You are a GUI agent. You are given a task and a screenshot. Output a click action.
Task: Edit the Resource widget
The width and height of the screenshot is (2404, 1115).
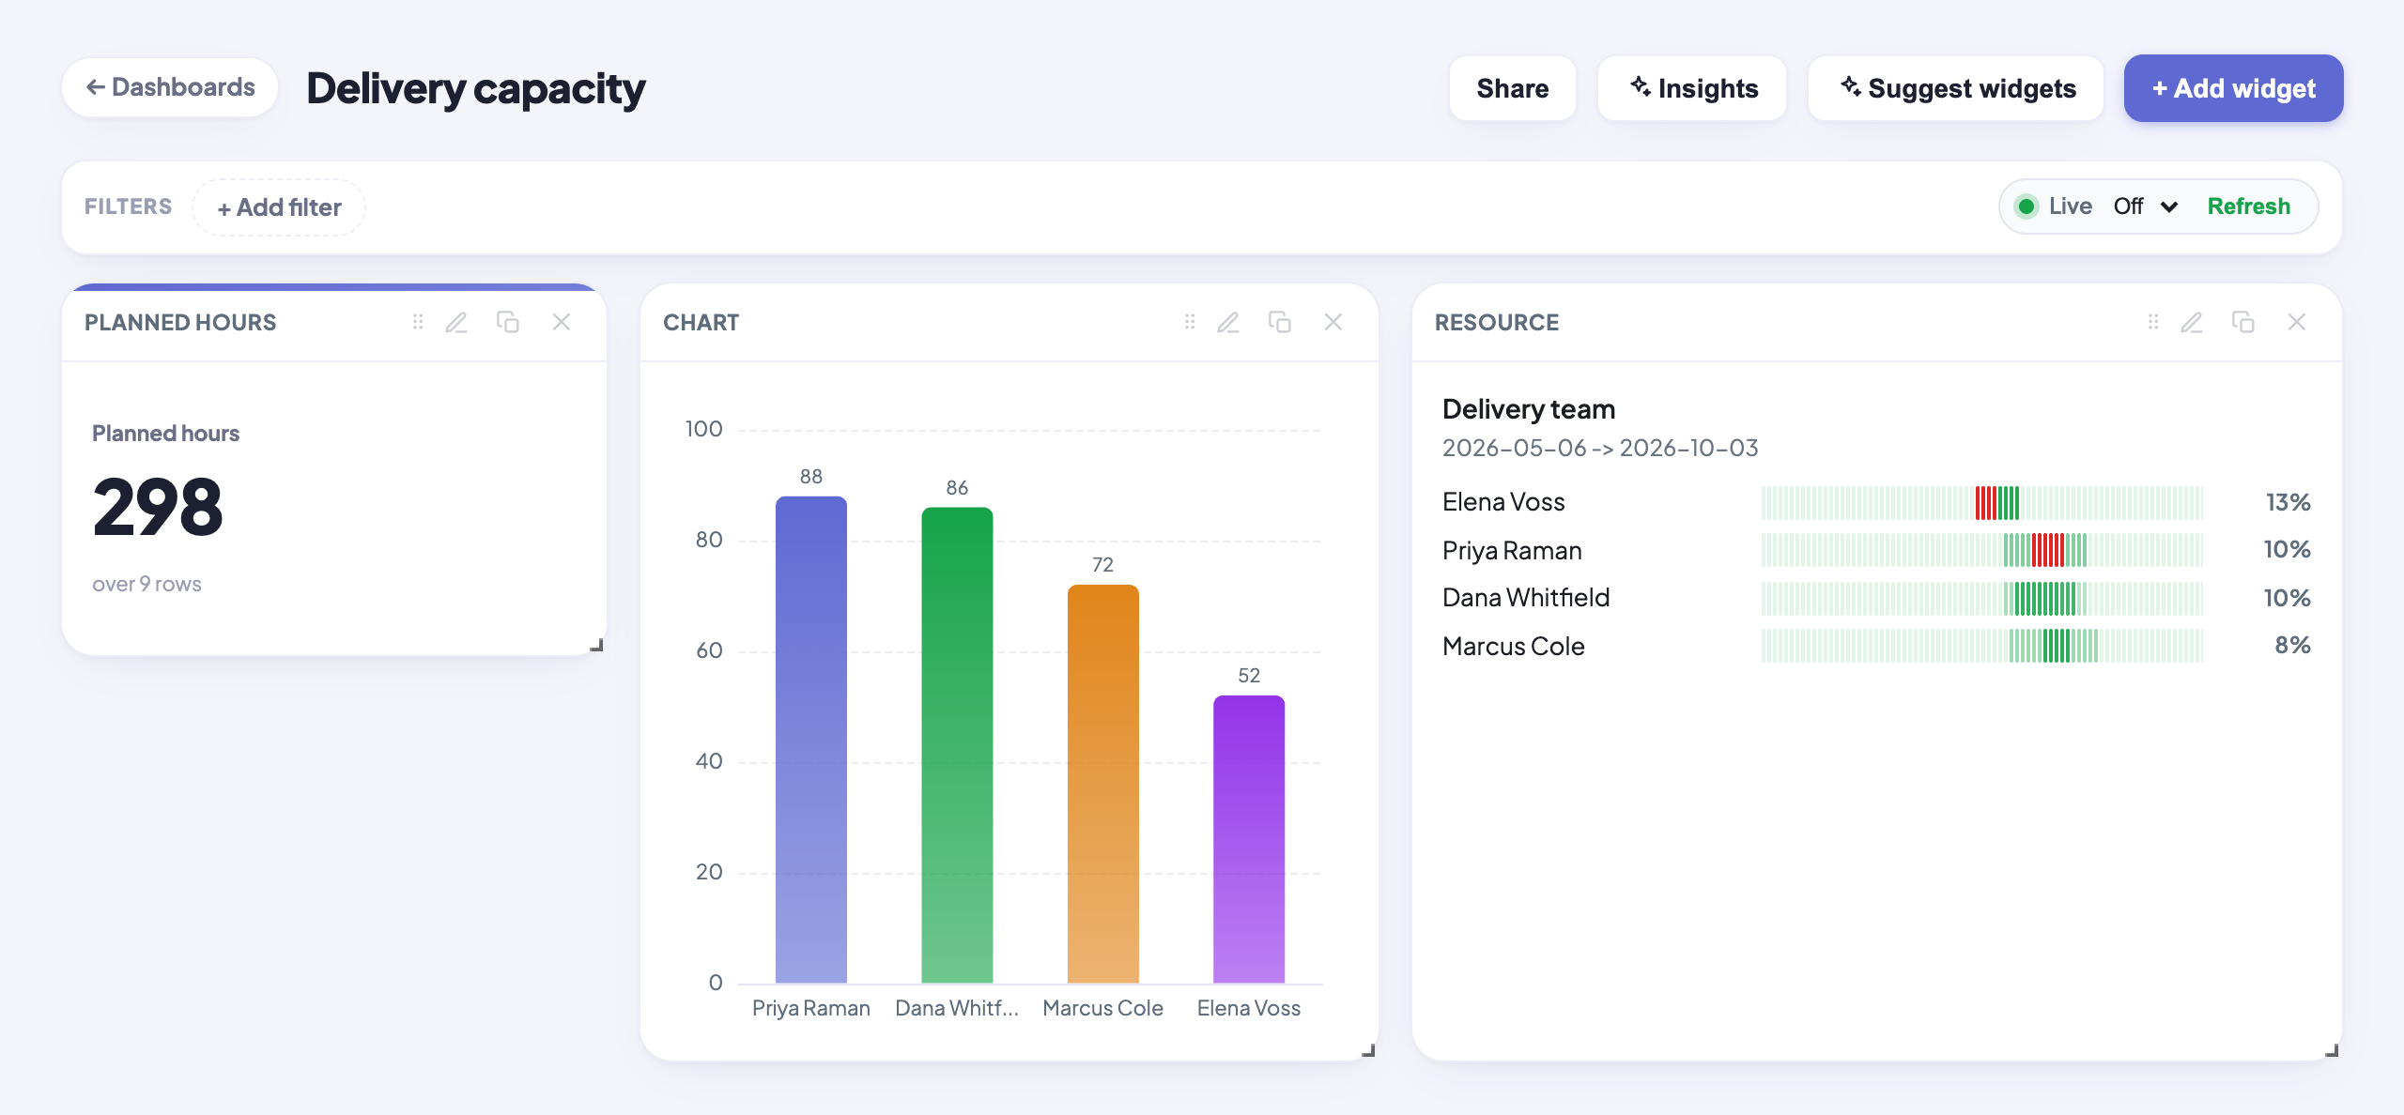pyautogui.click(x=2192, y=322)
